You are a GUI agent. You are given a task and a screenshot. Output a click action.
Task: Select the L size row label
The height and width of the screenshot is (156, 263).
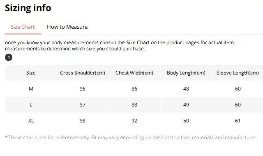pos(31,105)
